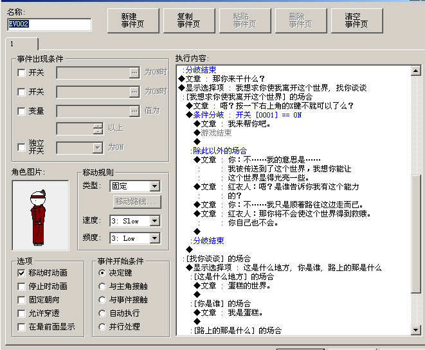Click the 复制事件页 button

click(x=189, y=21)
